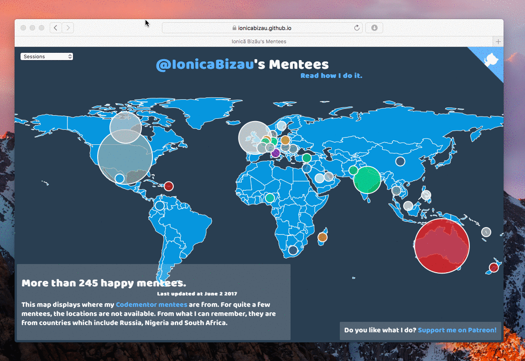Click the small red bubble on New Zealand
The width and height of the screenshot is (525, 361).
[x=494, y=267]
